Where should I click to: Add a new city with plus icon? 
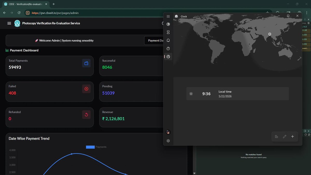[293, 137]
